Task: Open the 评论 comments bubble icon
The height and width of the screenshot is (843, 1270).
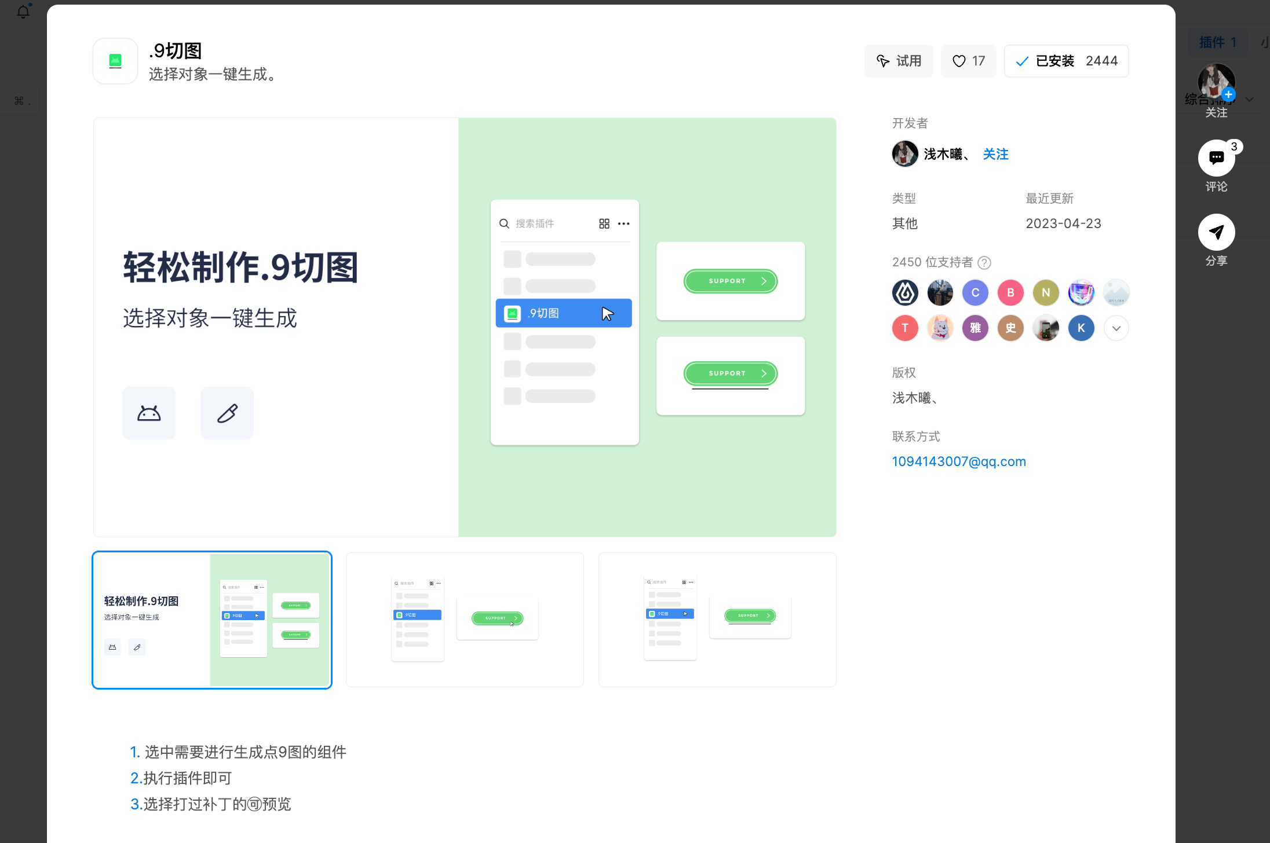Action: 1216,158
